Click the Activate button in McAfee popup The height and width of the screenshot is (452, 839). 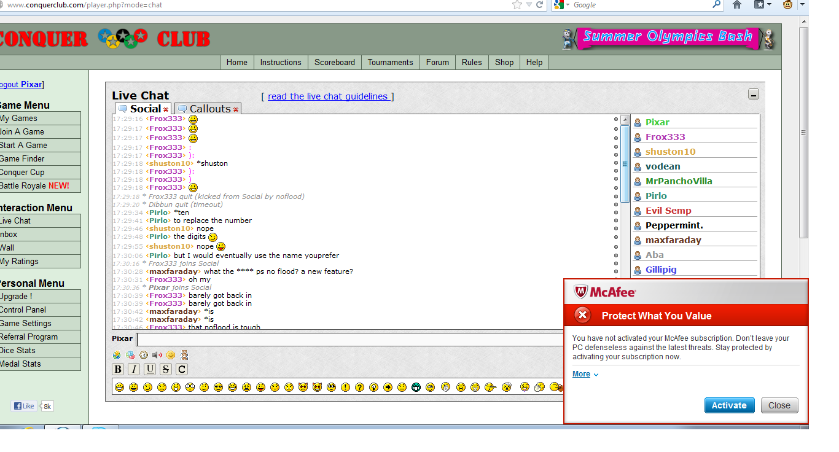click(x=729, y=405)
